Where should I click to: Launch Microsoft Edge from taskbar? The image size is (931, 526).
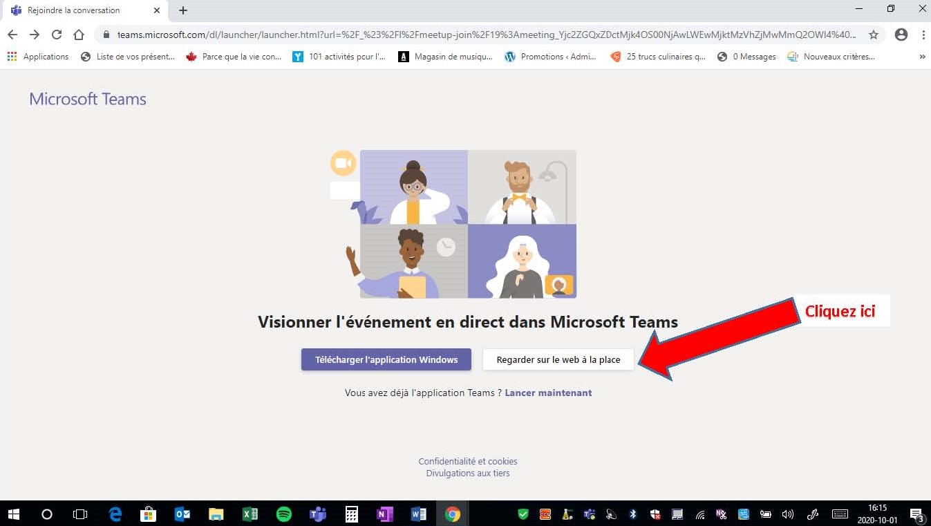point(115,514)
